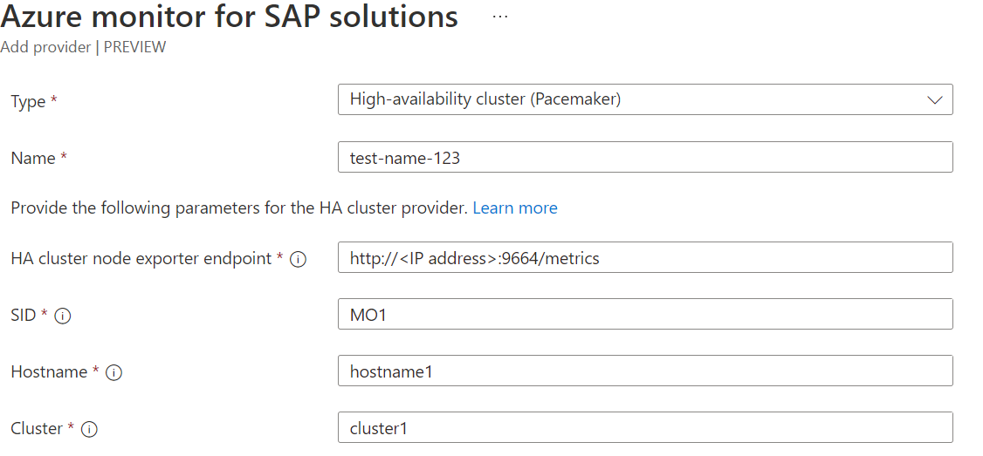Click the Learn more link
The image size is (983, 456).
click(x=515, y=208)
